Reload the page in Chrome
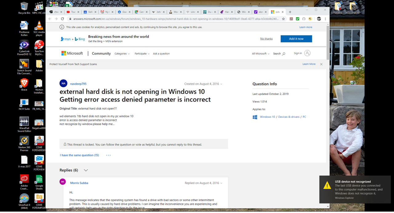The height and width of the screenshot is (213, 394). coord(62,19)
